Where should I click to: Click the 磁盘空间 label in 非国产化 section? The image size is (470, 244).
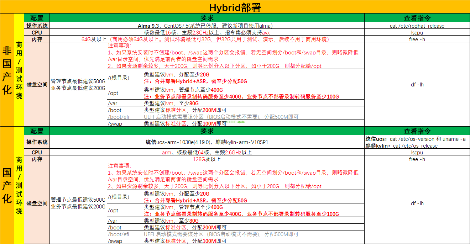[x=37, y=85]
